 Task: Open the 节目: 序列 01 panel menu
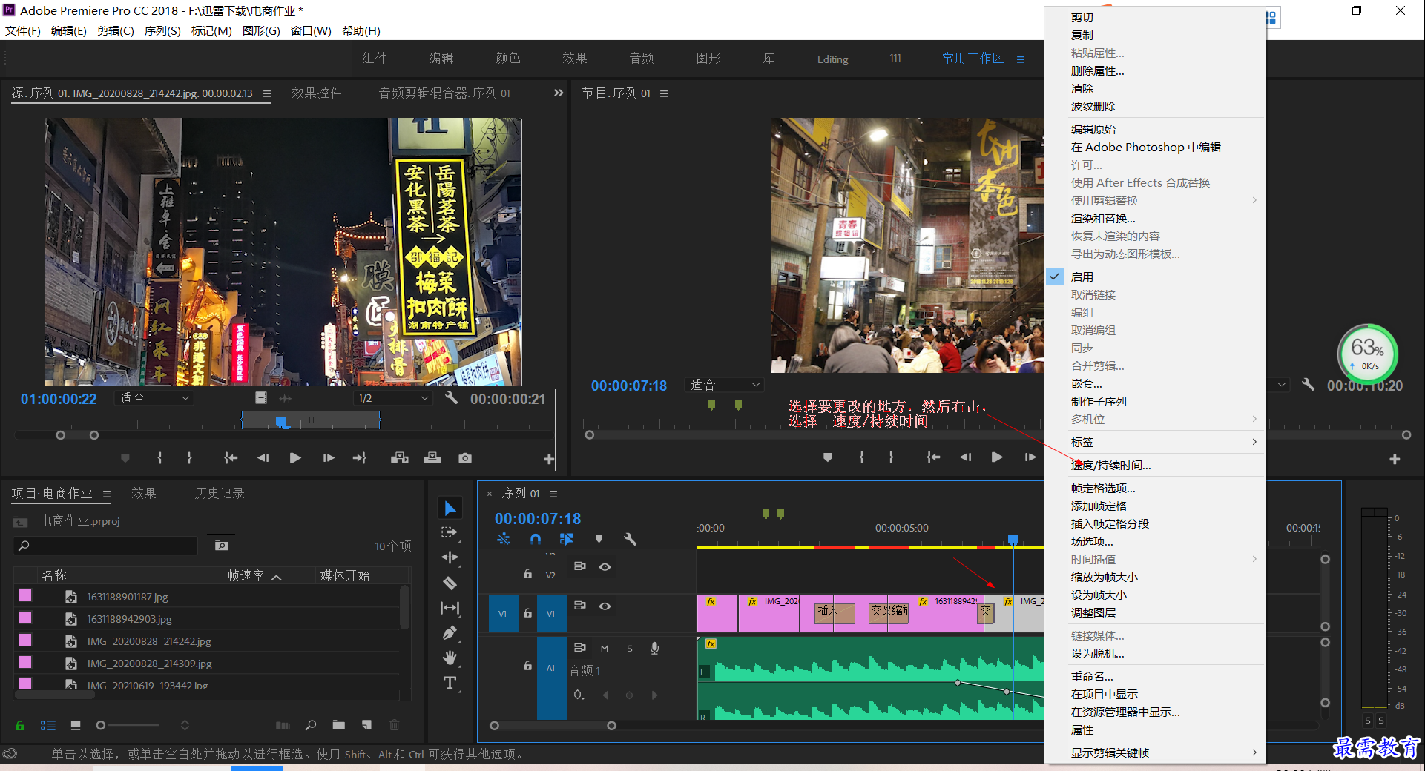[664, 93]
